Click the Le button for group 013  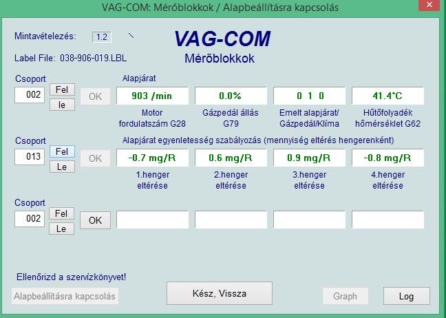point(62,167)
